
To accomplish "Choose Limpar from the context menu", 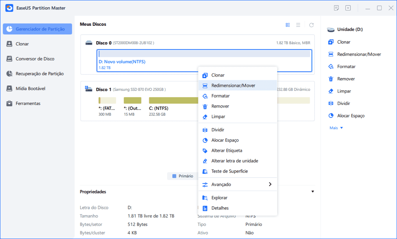I will (x=238, y=117).
